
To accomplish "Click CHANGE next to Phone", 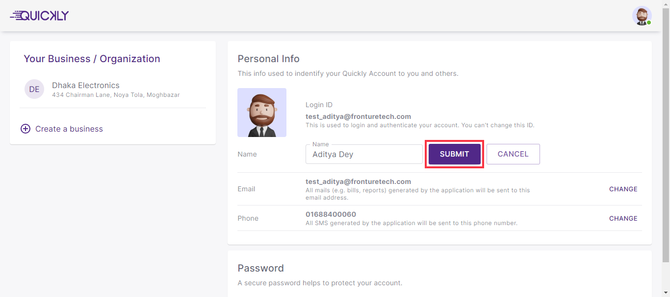I will [x=623, y=218].
